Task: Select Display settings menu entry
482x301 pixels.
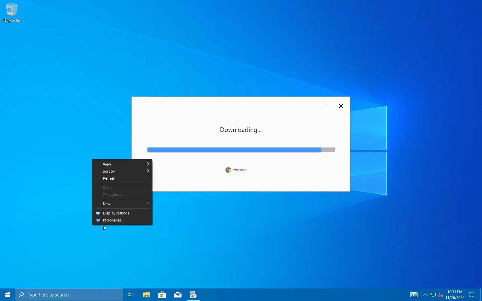Action: 116,213
